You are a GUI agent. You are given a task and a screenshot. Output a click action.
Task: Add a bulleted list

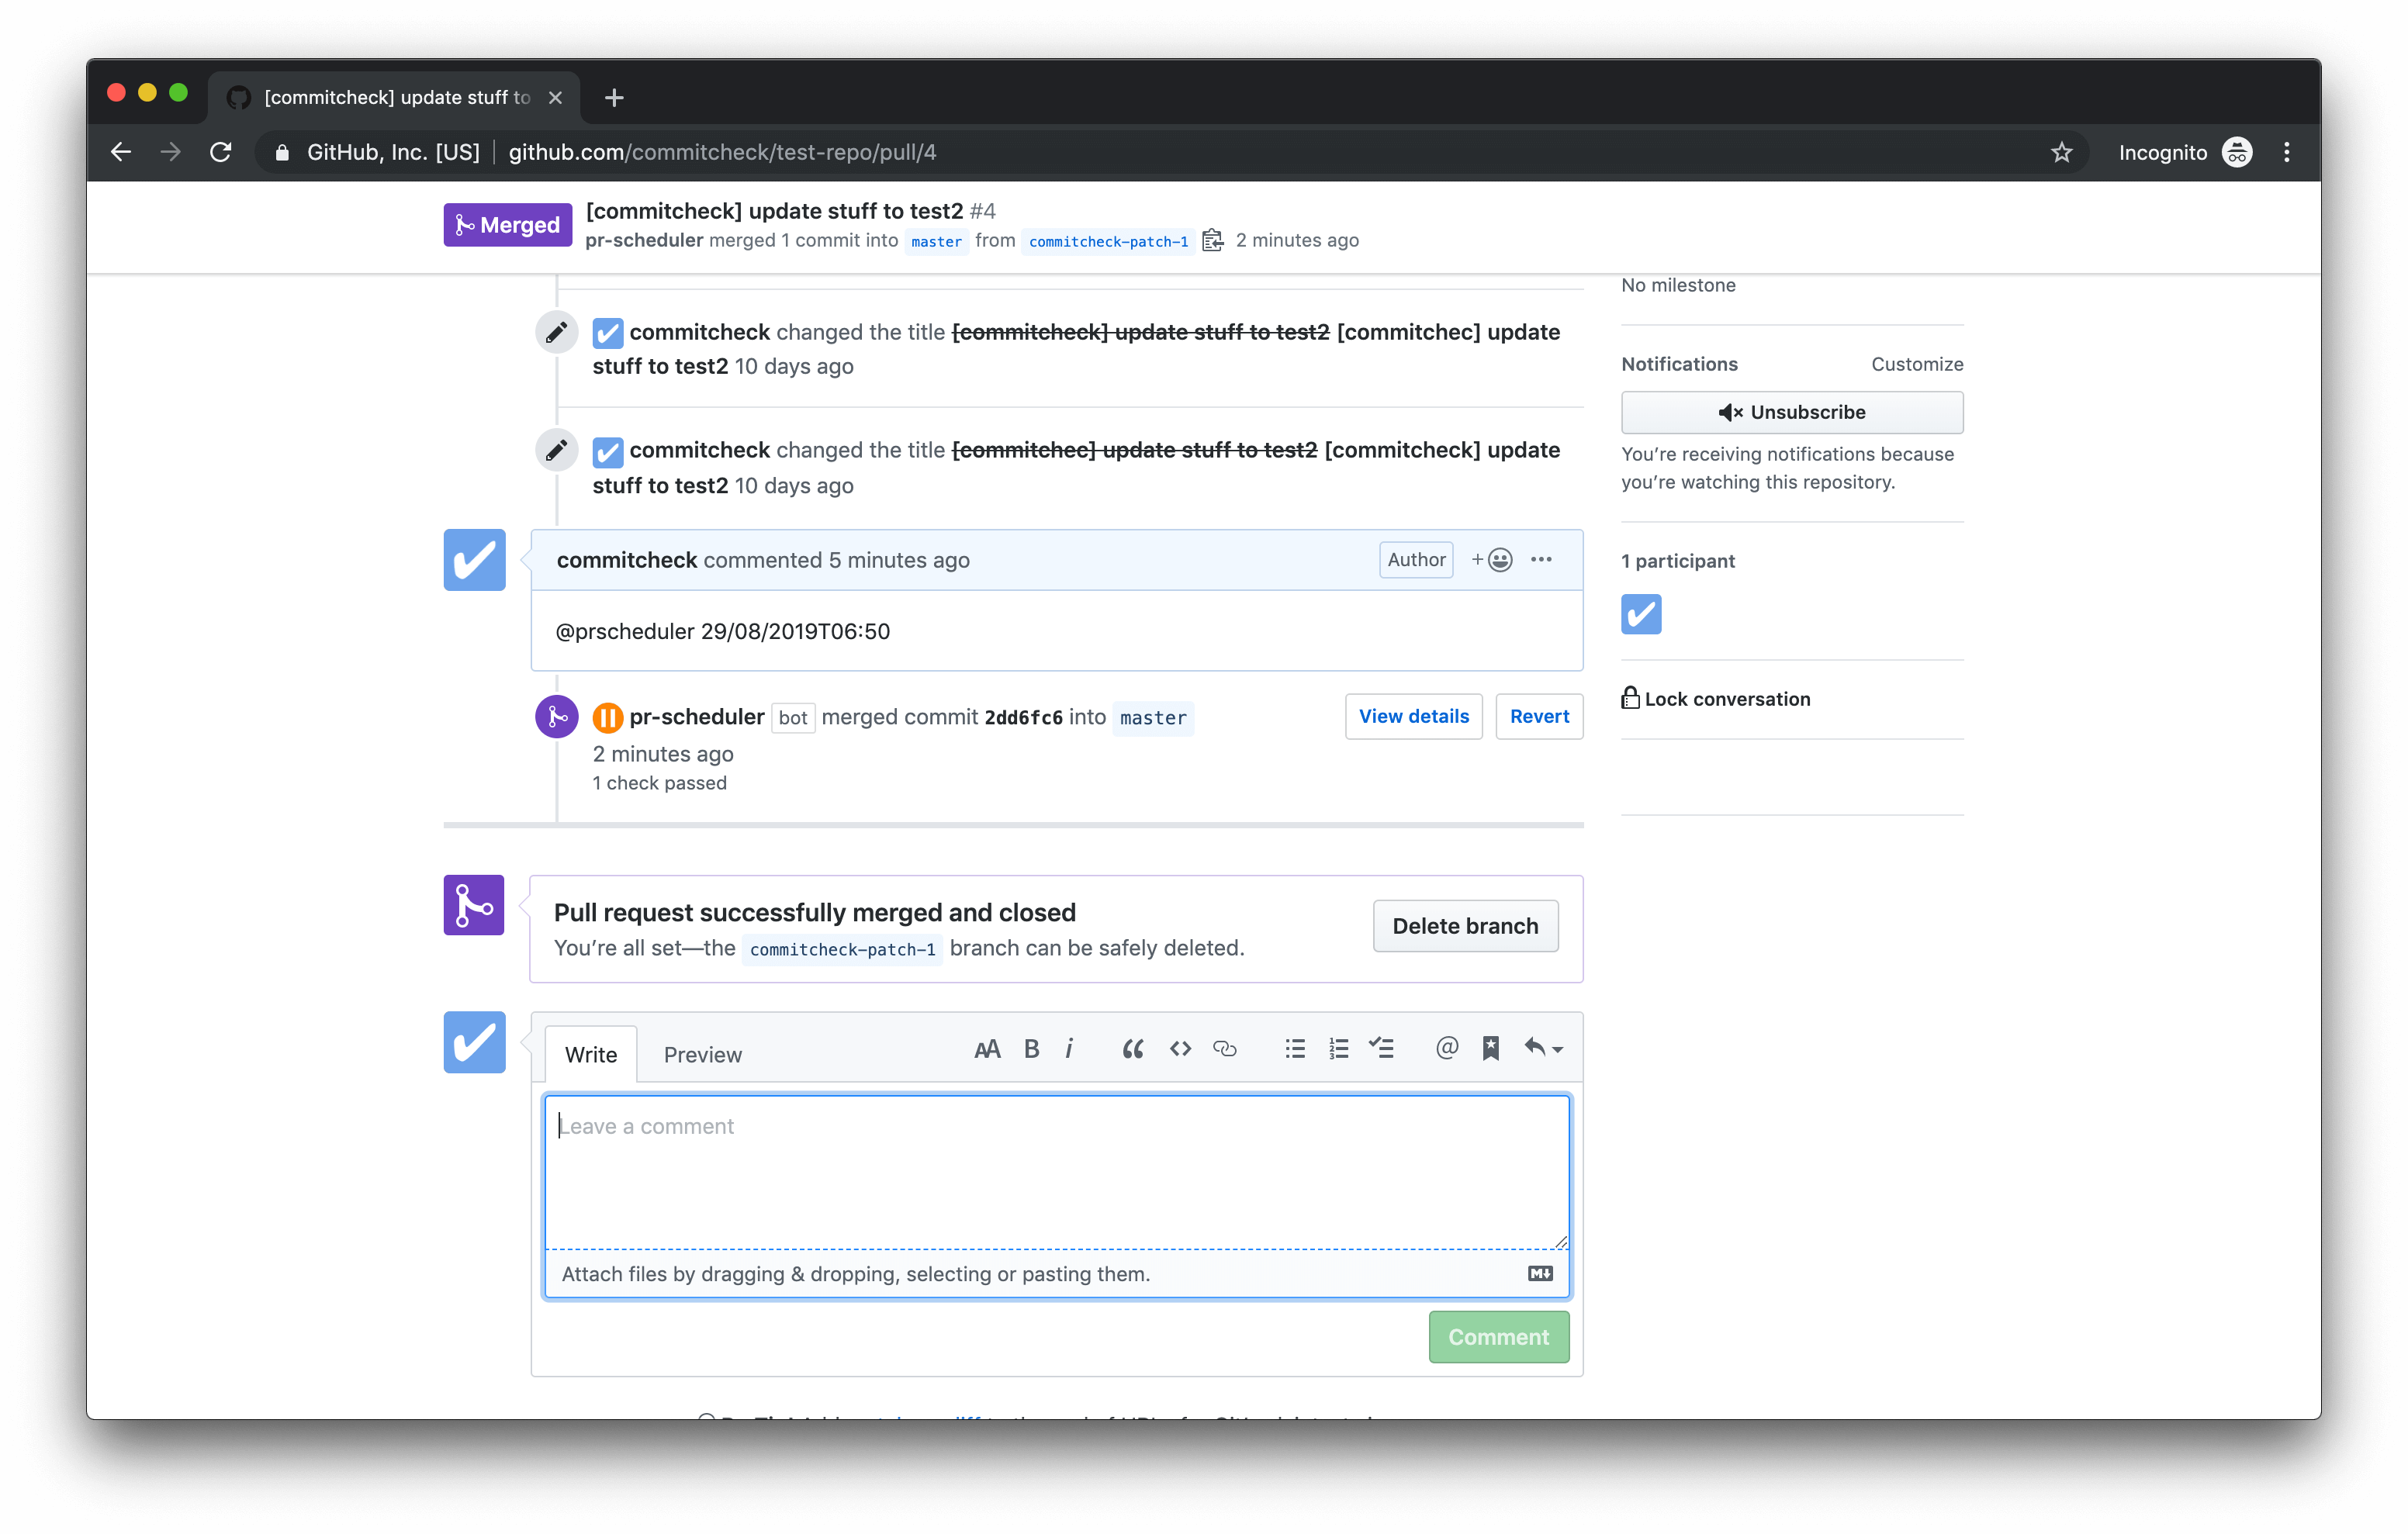coord(1295,1048)
